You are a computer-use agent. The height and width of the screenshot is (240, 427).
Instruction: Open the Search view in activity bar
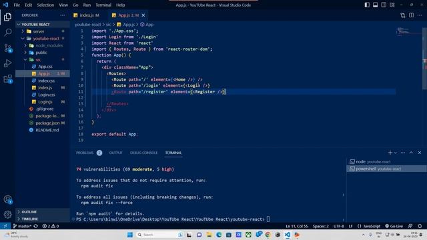7,33
